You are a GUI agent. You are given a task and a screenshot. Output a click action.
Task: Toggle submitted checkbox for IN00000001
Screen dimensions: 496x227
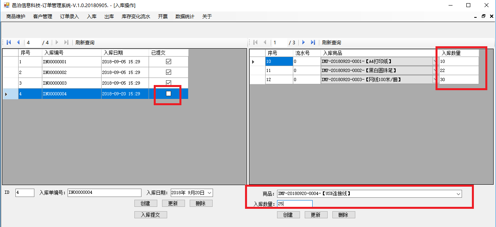[168, 62]
